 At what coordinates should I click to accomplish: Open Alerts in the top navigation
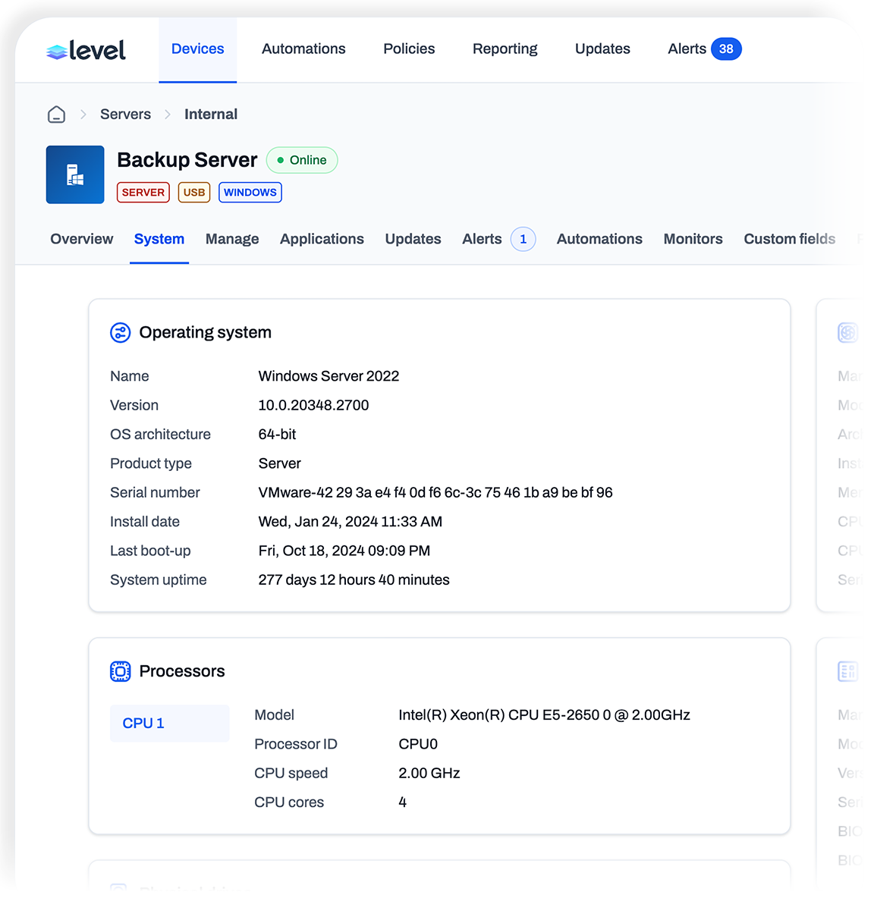coord(687,49)
